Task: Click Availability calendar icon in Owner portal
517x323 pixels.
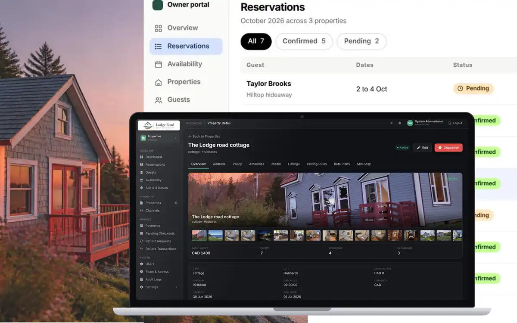Action: click(159, 64)
